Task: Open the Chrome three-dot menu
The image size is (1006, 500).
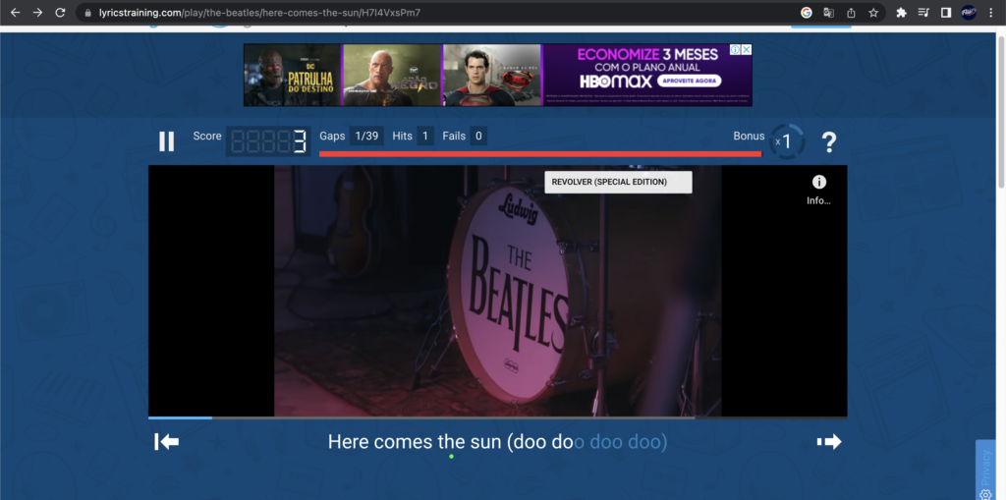Action: (991, 12)
